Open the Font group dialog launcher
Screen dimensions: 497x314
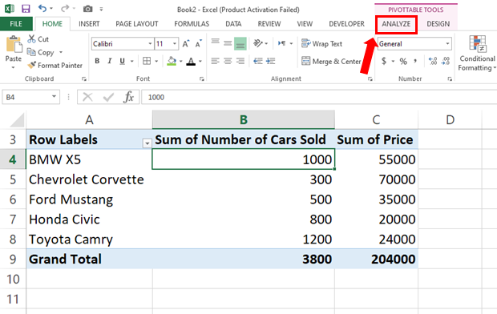[202, 78]
